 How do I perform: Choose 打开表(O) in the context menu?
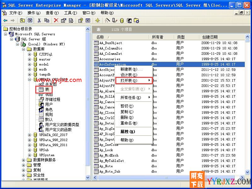click(x=134, y=80)
